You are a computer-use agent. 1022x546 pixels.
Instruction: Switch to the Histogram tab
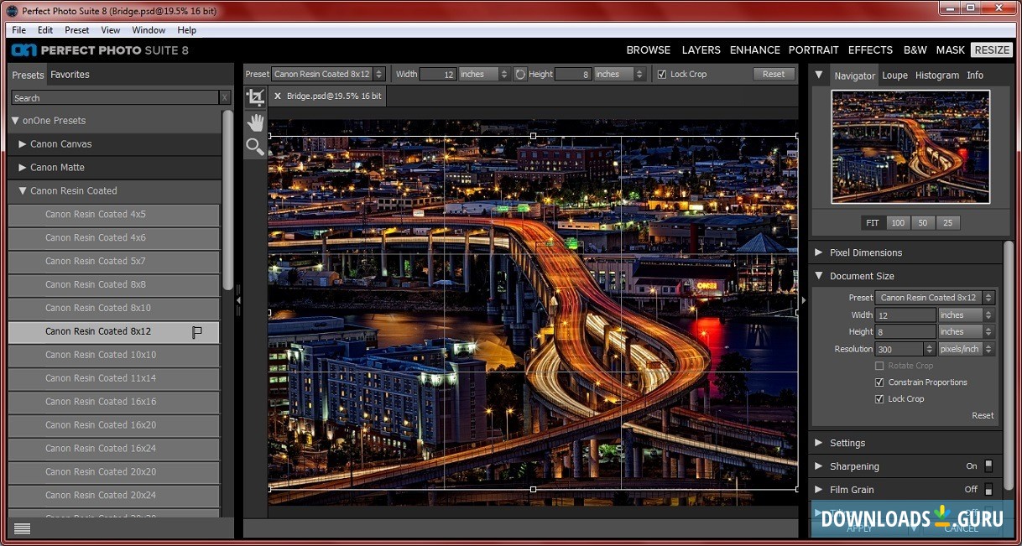pos(936,75)
